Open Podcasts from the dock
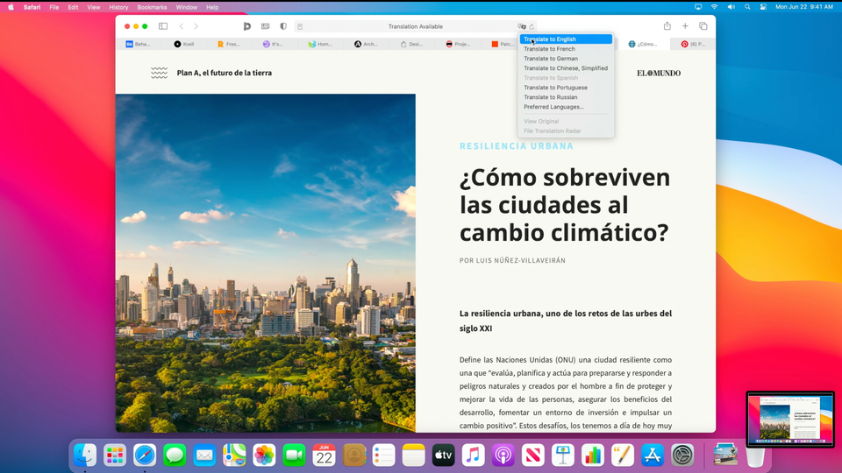This screenshot has width=842, height=473. [x=503, y=455]
